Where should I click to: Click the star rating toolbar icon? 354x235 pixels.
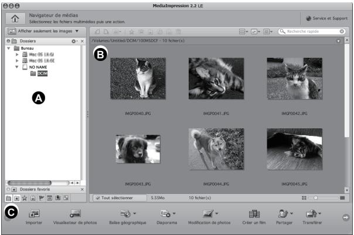pyautogui.click(x=131, y=32)
